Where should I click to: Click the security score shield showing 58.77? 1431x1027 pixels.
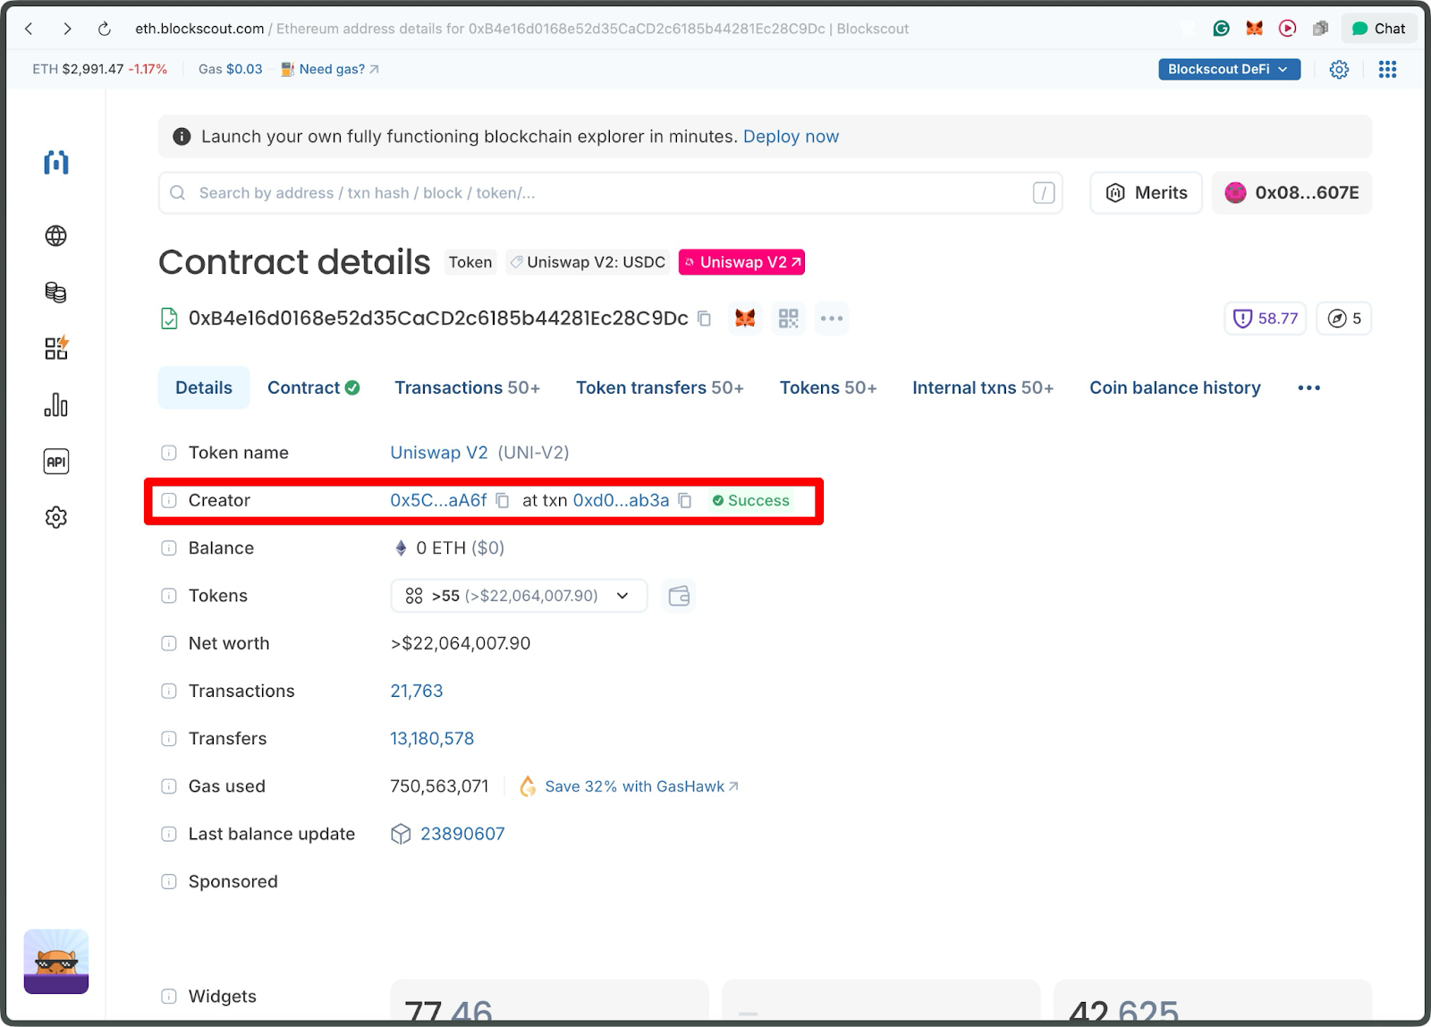(x=1264, y=318)
